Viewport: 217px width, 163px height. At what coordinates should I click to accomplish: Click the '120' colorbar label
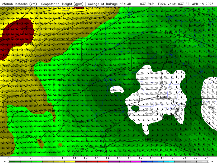[x=87, y=158]
